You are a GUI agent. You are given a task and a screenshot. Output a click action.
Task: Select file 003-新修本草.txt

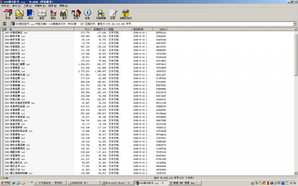[15, 36]
